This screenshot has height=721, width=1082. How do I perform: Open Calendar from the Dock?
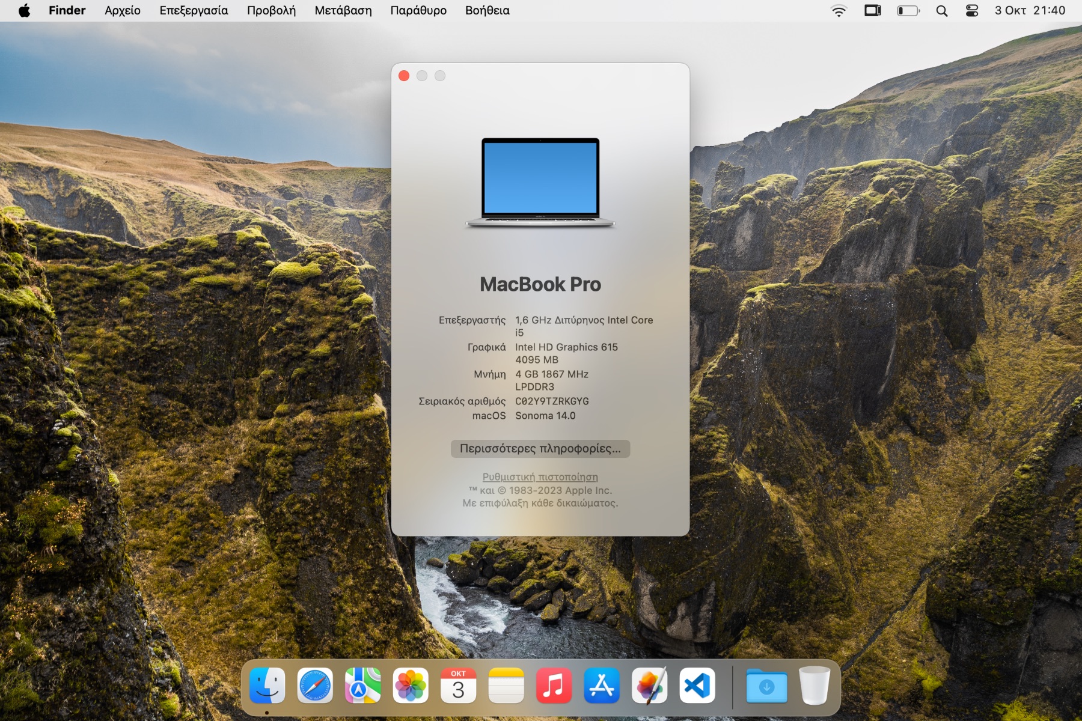pos(458,686)
